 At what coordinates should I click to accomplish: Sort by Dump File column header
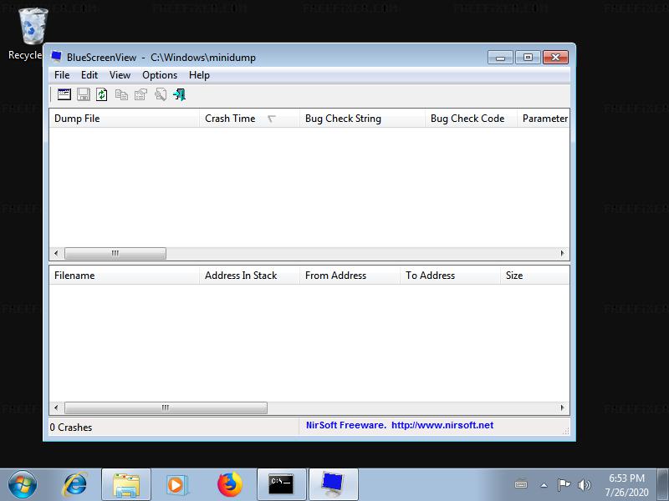coord(124,119)
